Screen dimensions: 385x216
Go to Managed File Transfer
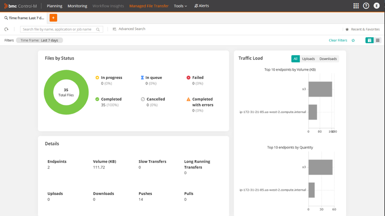point(149,6)
